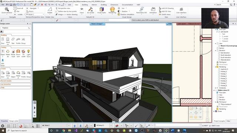Open the Zoom Window tool
This screenshot has height=133, width=237.
pyautogui.click(x=7, y=10)
